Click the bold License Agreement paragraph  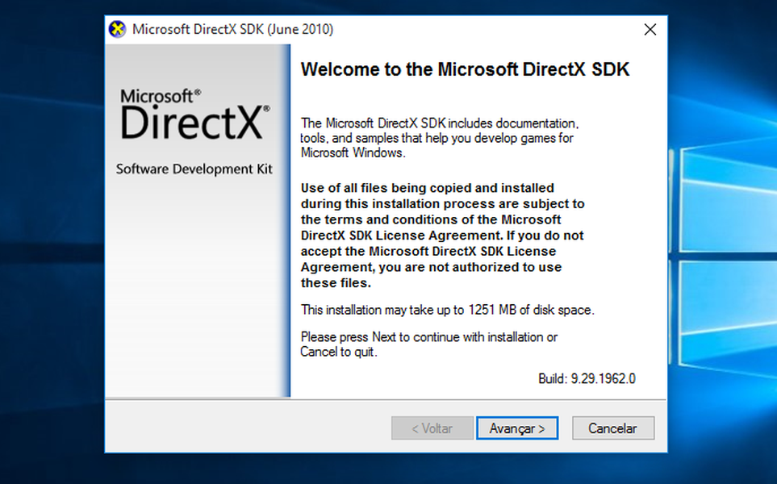pyautogui.click(x=442, y=236)
